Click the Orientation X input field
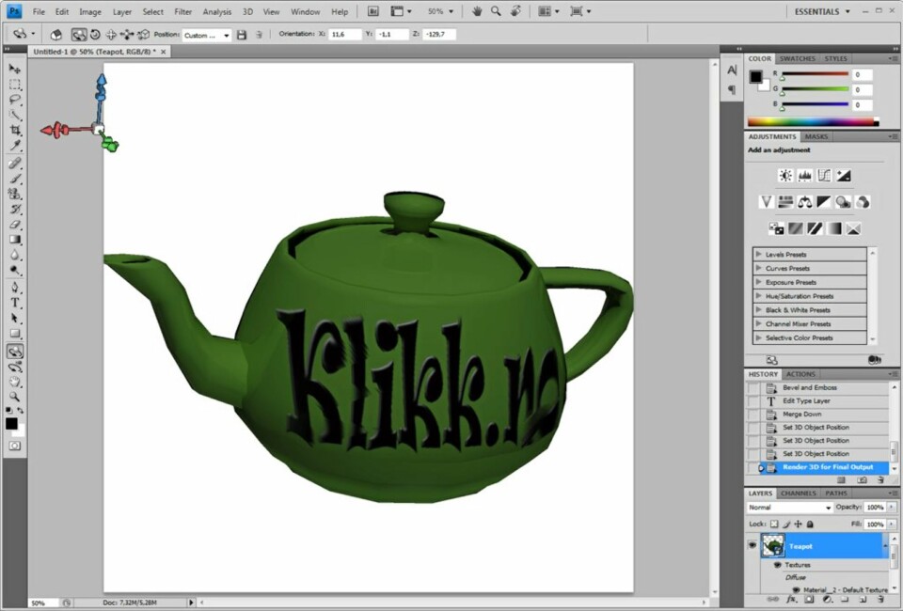This screenshot has height=611, width=903. [345, 35]
